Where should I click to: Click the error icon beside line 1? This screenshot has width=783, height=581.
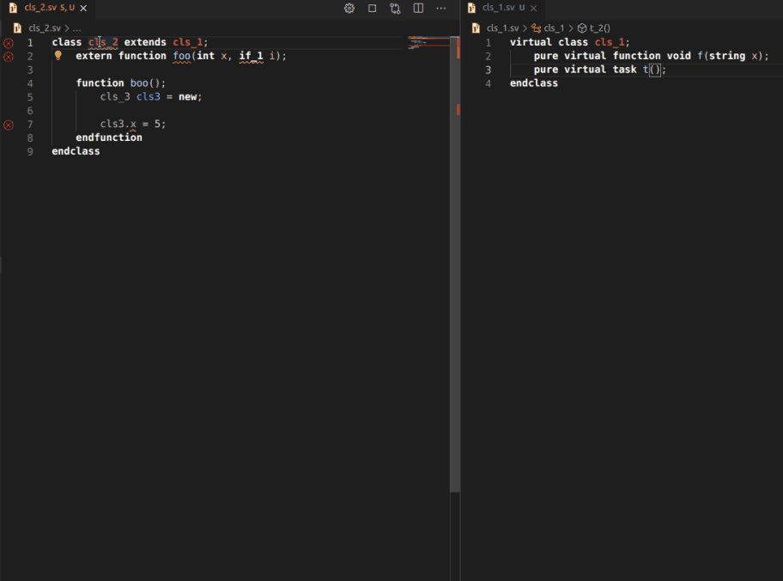click(8, 41)
